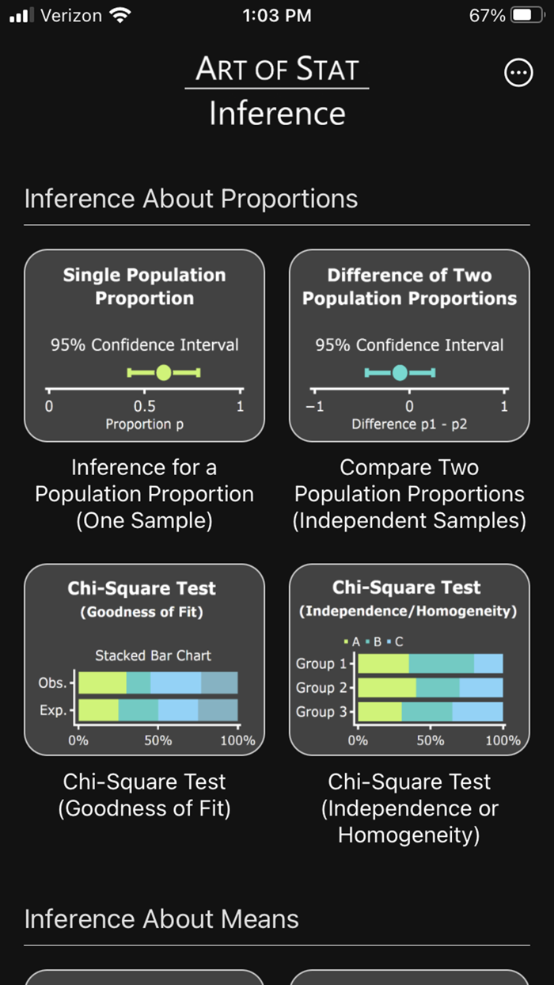Viewport: 554px width, 985px height.
Task: Launch the Chi-Square Test (Independence/Homogeneity) tool
Action: tap(408, 659)
